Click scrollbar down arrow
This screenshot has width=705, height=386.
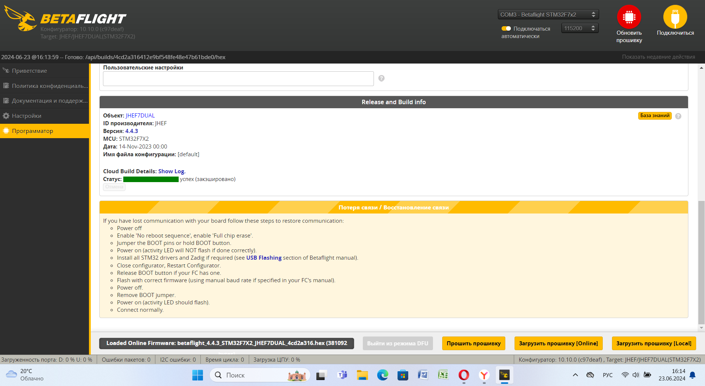[701, 328]
